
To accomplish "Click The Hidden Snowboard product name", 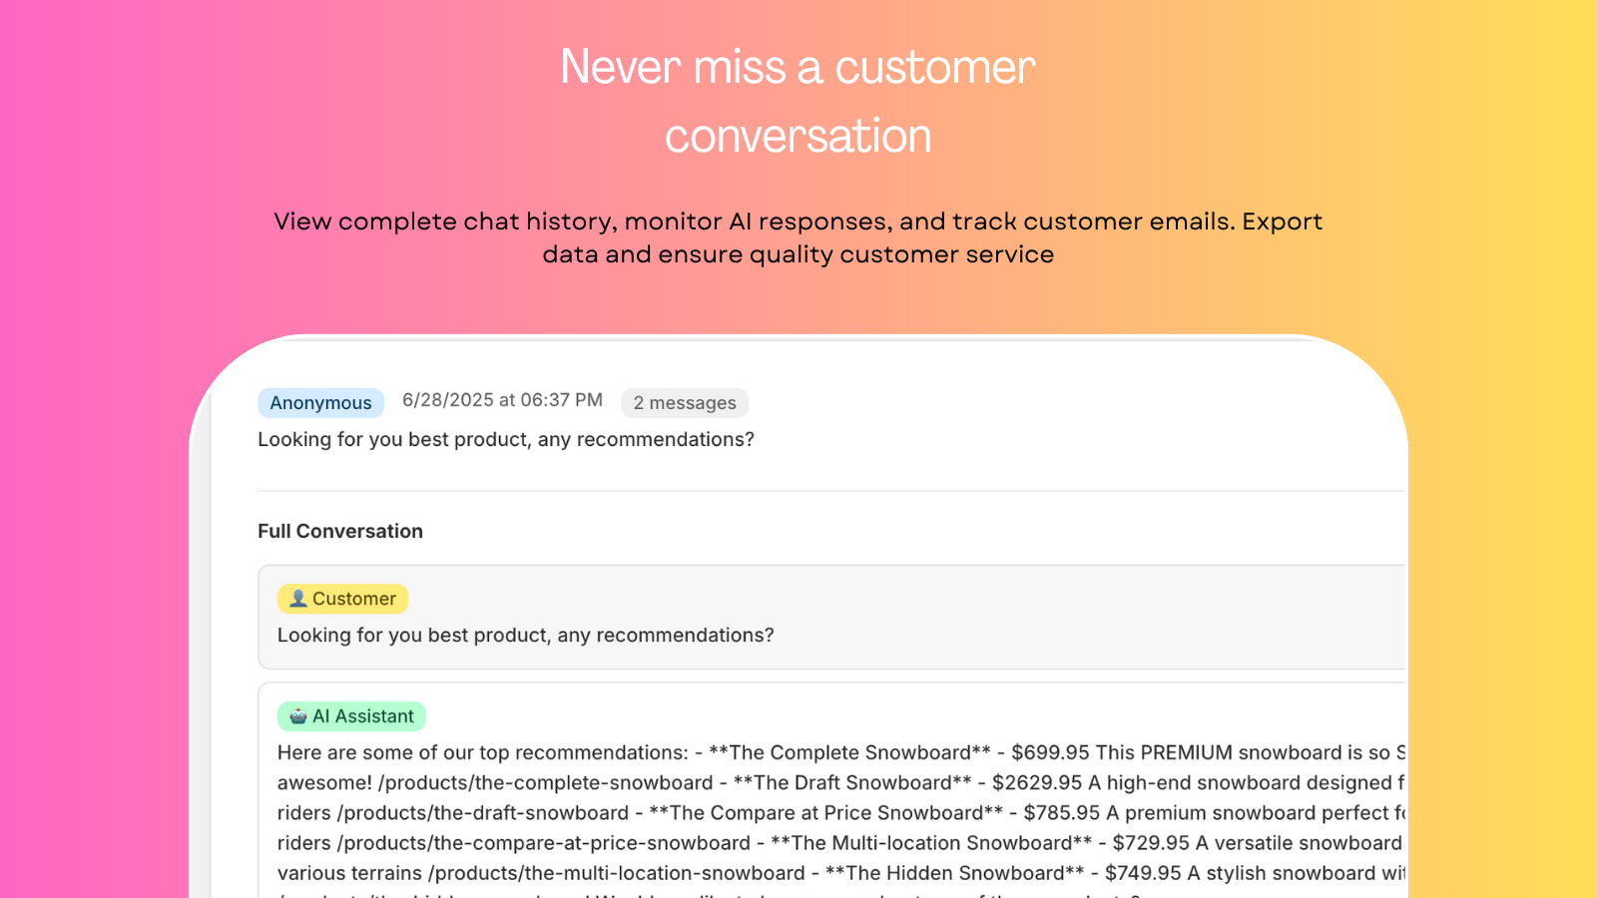I will click(x=955, y=873).
